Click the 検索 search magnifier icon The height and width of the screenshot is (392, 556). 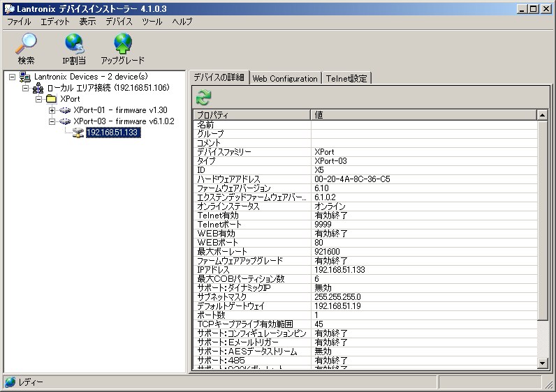[26, 43]
